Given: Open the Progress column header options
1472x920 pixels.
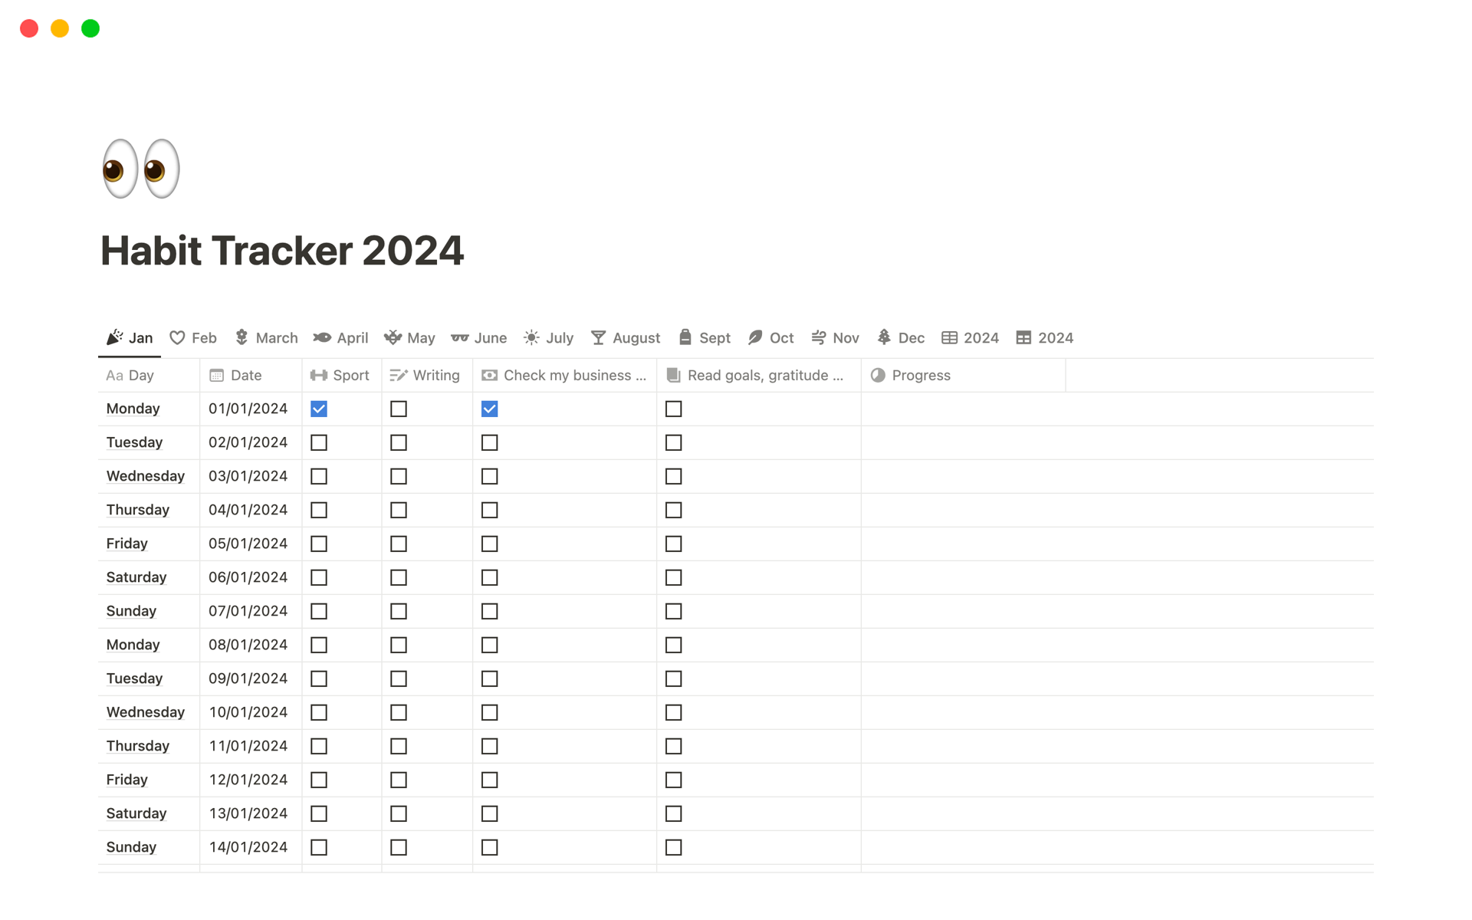Looking at the screenshot, I should click(921, 376).
